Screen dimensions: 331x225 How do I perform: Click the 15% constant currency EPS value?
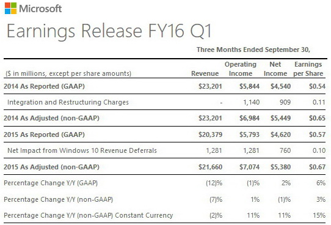[319, 215]
